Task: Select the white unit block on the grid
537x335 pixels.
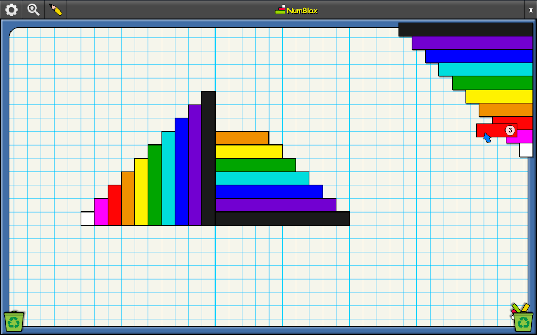Action: tap(88, 218)
